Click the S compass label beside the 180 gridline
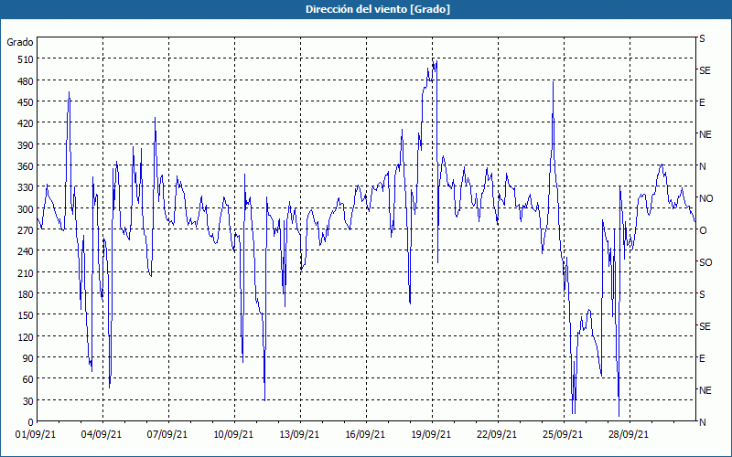 (702, 294)
